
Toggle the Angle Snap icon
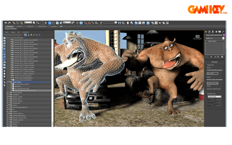pyautogui.click(x=89, y=23)
